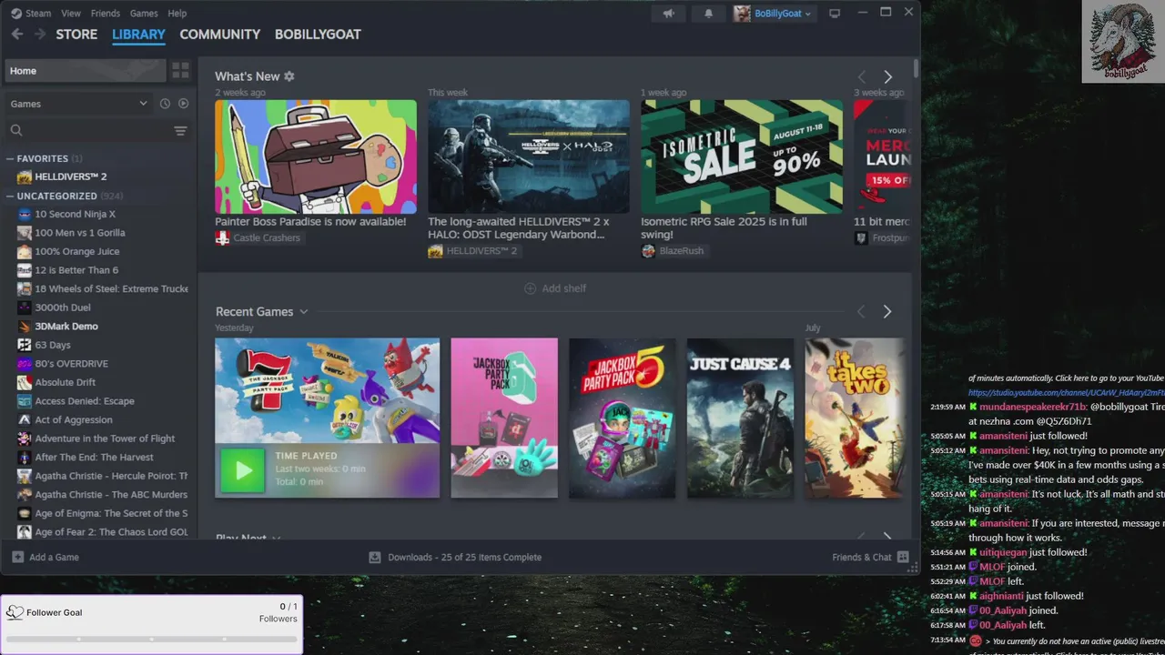Click the Add shelf button

[x=555, y=288]
